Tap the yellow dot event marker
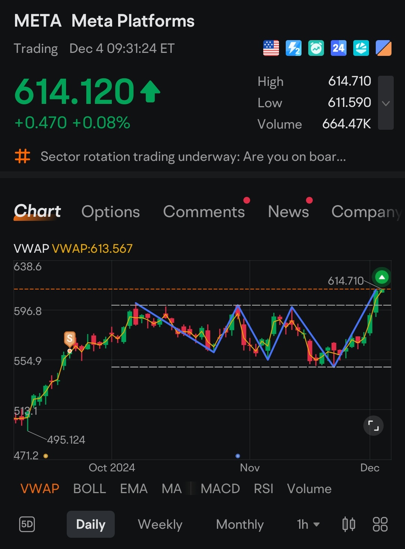 point(46,456)
